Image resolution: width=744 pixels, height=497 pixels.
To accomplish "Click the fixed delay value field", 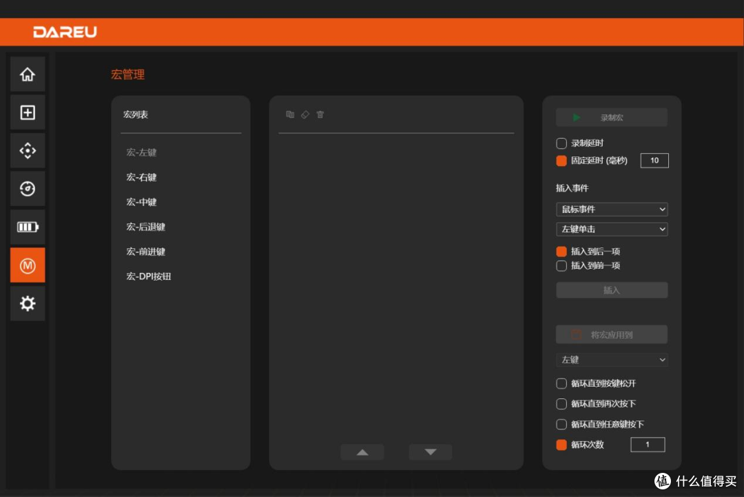I will pos(654,161).
